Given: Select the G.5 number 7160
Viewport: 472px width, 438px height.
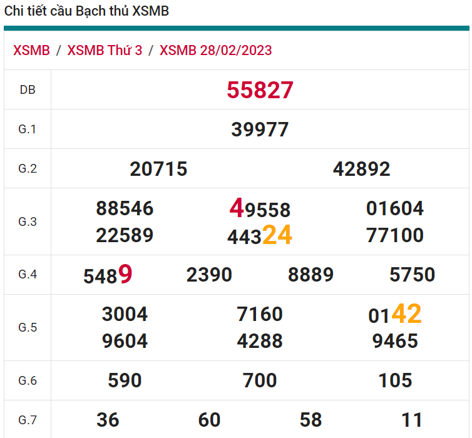Looking at the screenshot, I should click(x=260, y=314).
